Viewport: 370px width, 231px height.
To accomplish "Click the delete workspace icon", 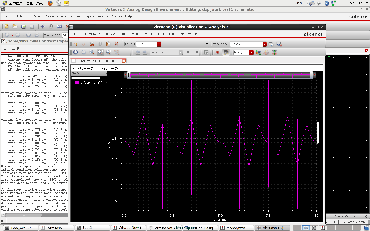I will (279, 44).
